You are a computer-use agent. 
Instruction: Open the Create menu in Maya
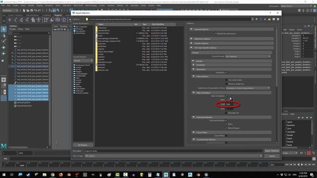[15, 5]
